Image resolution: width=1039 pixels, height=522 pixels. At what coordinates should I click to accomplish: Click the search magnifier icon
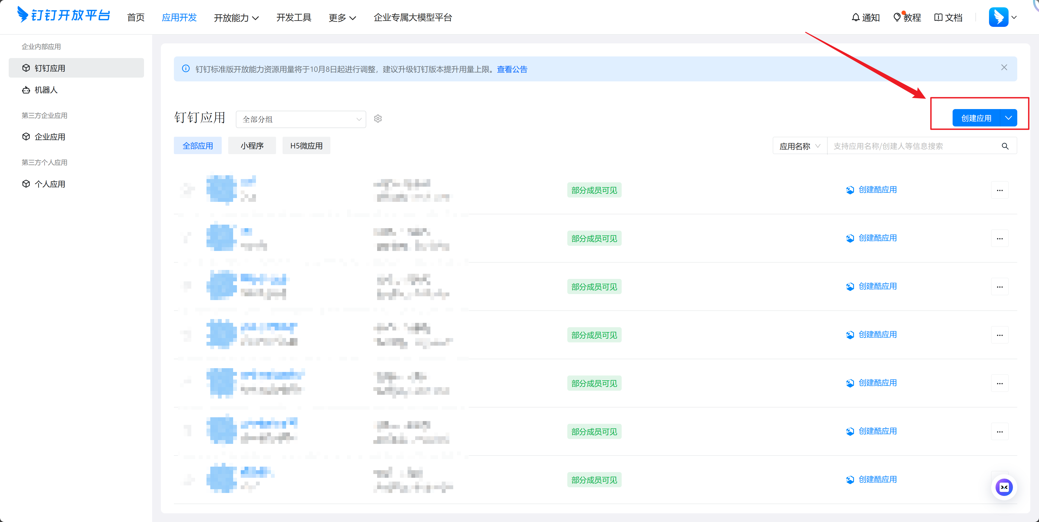point(1005,146)
